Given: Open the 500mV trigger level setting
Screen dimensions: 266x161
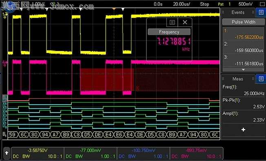Looking at the screenshot, I should [x=245, y=4].
